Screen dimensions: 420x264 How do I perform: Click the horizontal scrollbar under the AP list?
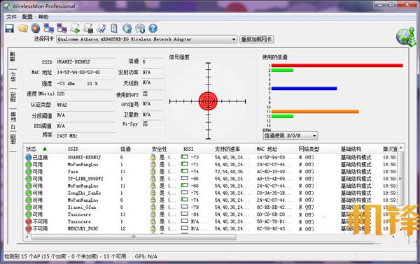134,237
